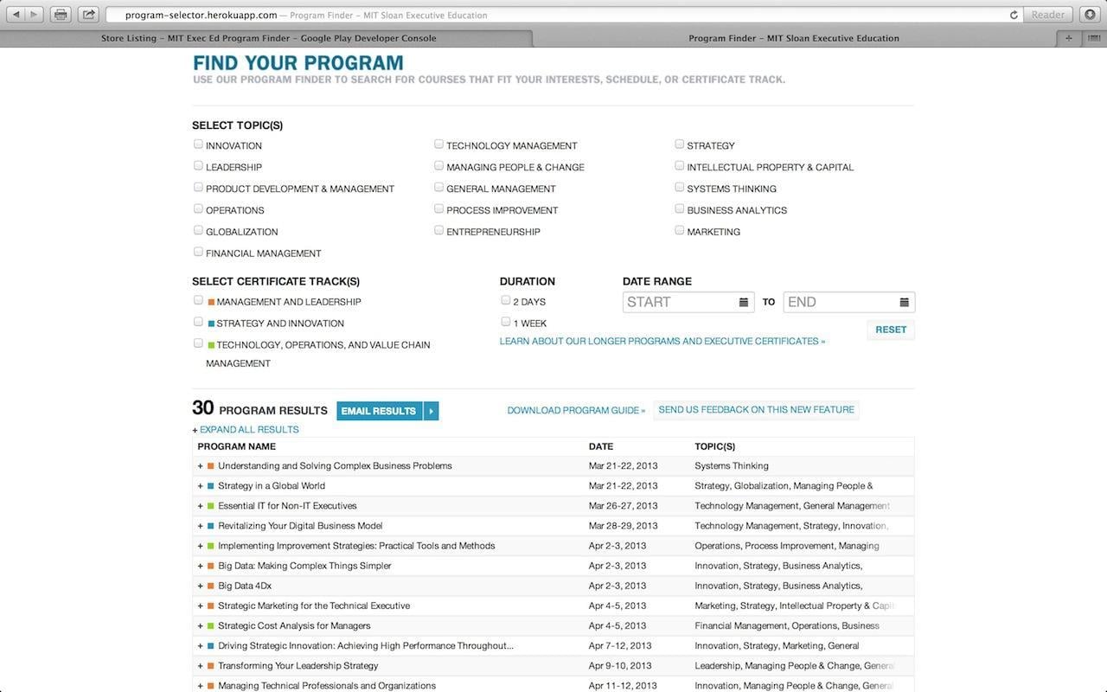Check Managing People & Change checkbox

tap(438, 166)
